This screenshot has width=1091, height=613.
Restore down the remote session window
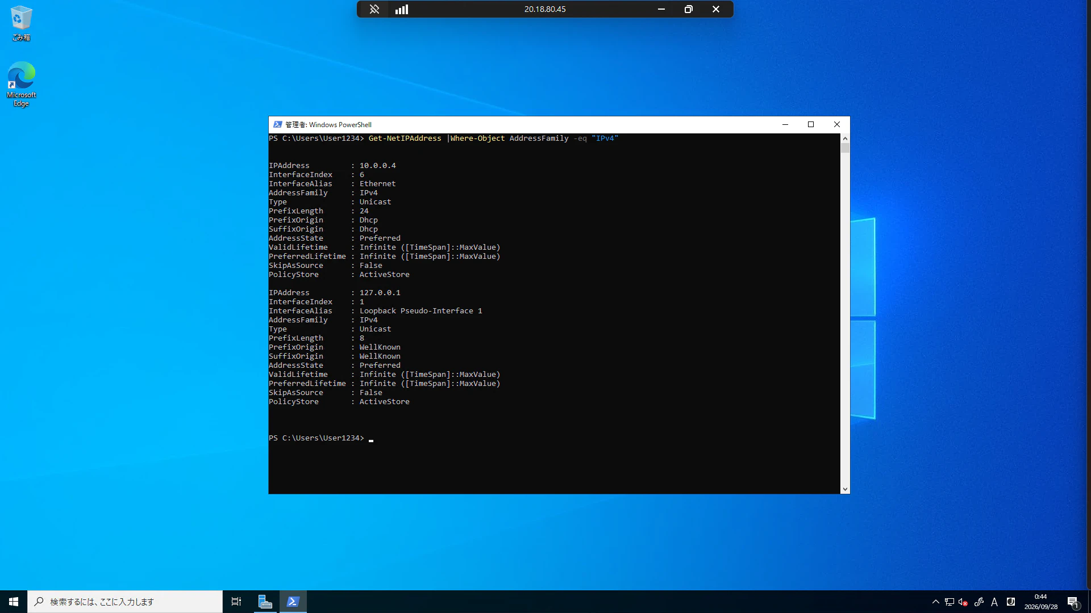click(689, 9)
